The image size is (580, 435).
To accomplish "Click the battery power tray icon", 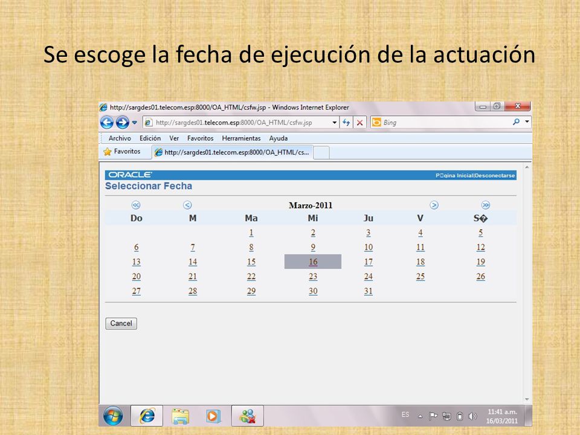I will click(x=460, y=416).
